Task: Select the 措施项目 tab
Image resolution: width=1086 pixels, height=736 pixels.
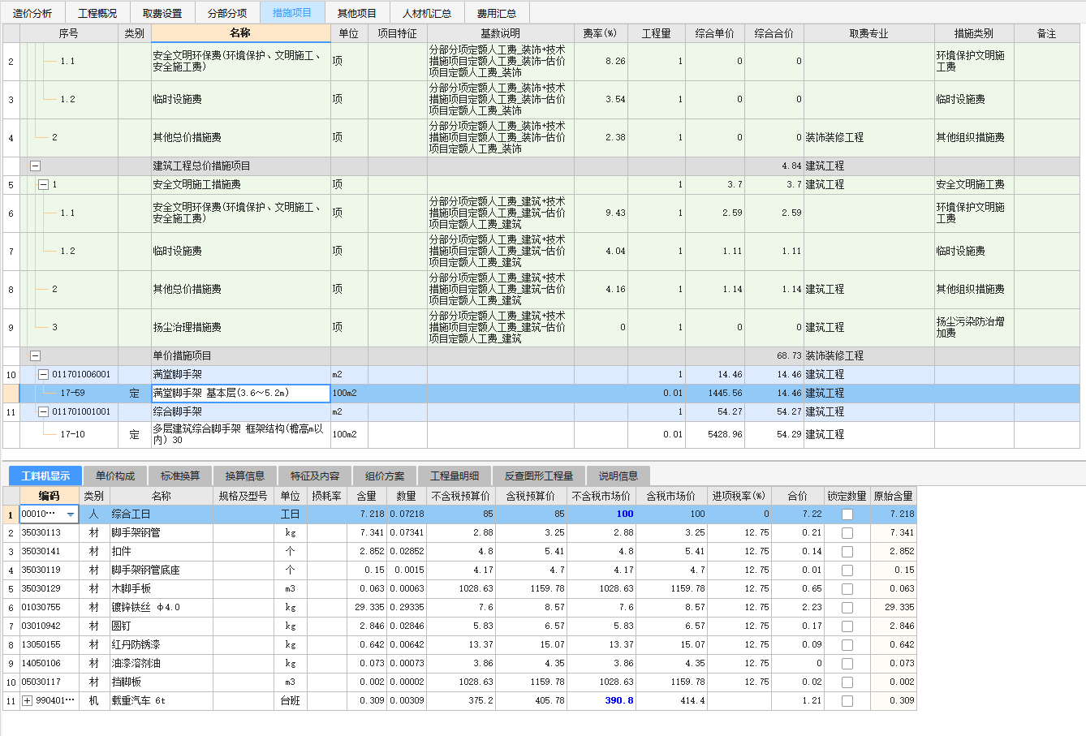Action: 292,12
